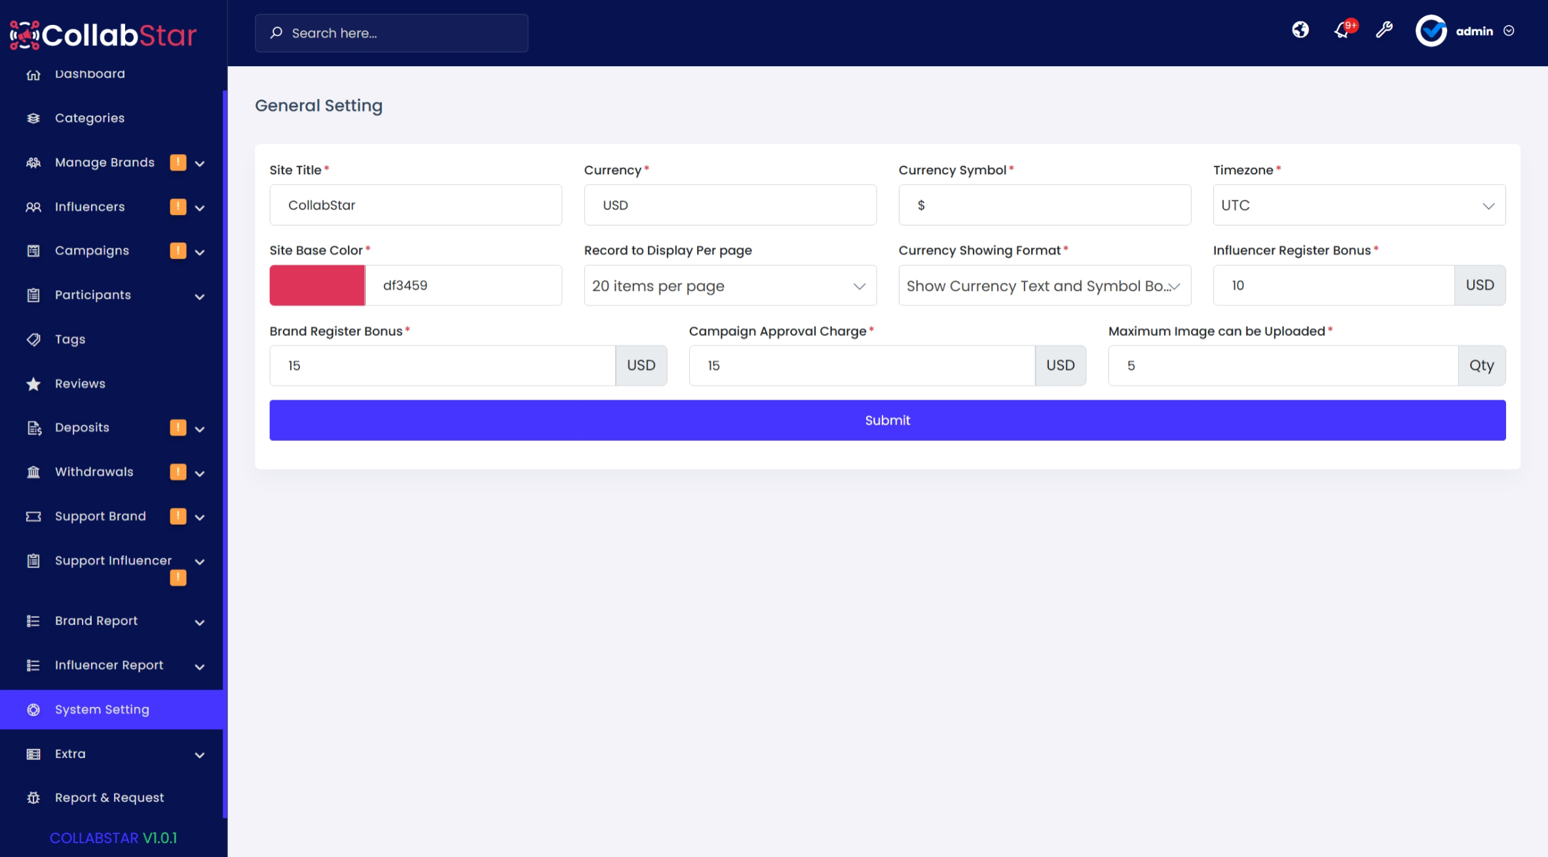
Task: Click the Campaigns list icon
Action: pos(33,251)
